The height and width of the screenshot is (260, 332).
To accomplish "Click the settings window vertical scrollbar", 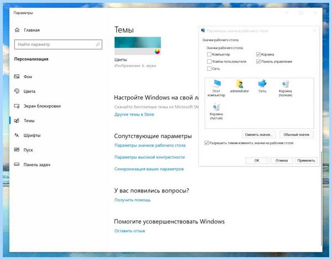I will pos(321,199).
